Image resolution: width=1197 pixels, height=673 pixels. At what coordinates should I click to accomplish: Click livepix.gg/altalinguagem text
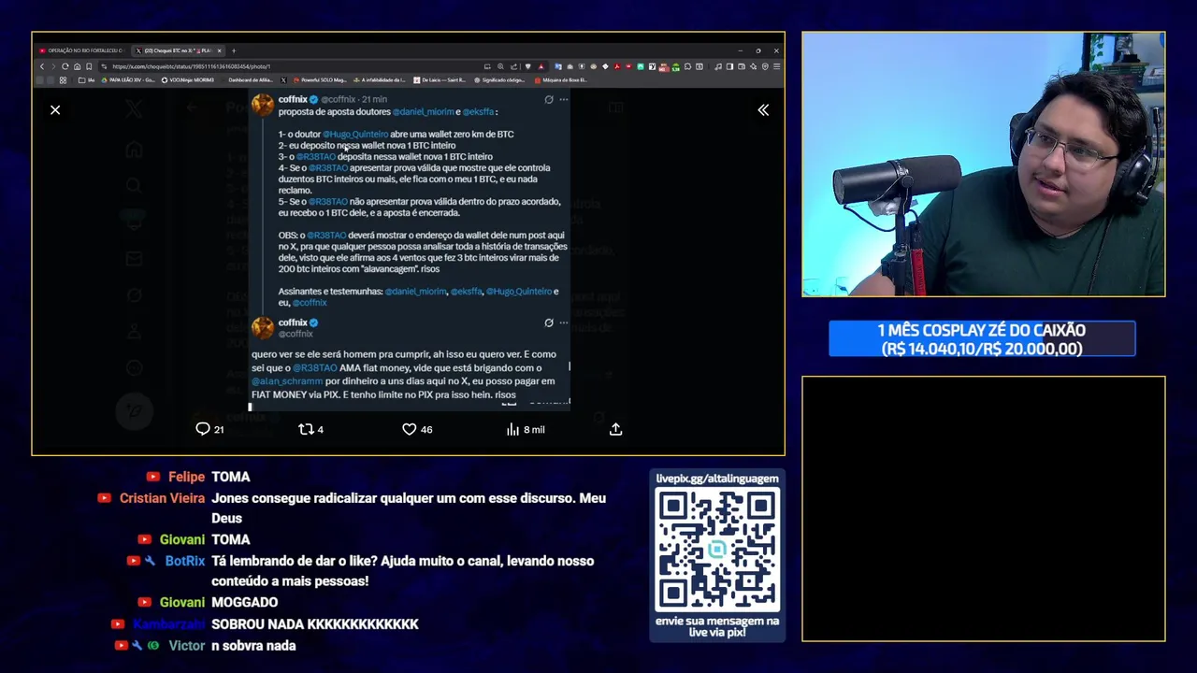click(x=717, y=479)
